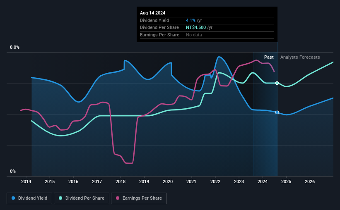
Task: Click the 2016 x-axis label
Action: click(73, 181)
